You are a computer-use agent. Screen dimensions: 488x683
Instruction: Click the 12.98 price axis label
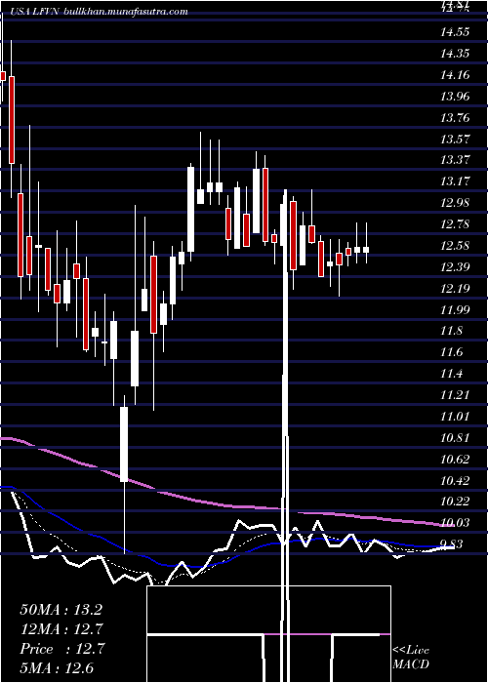click(455, 202)
